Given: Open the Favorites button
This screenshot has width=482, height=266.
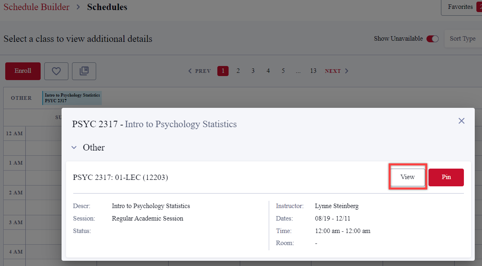Looking at the screenshot, I should click(461, 7).
